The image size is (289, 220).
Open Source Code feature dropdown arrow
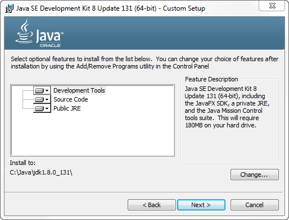coord(47,99)
